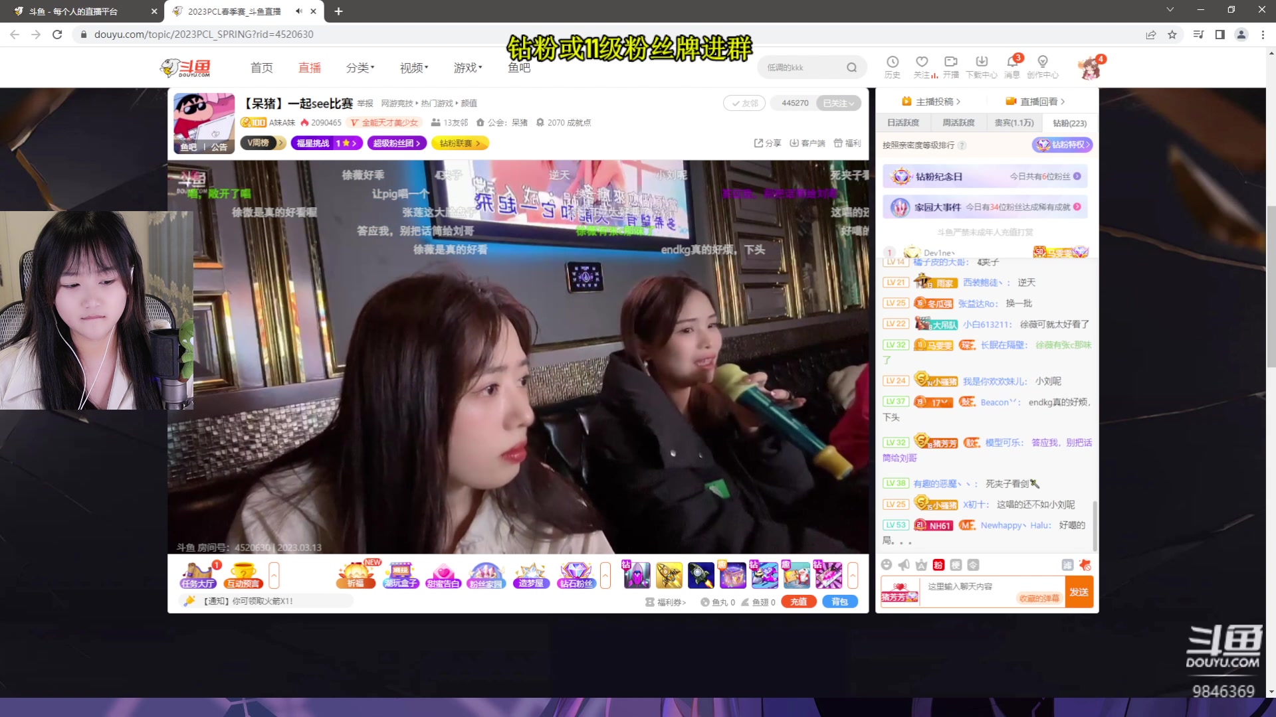Image resolution: width=1276 pixels, height=717 pixels.
Task: Select the golden rocket gift
Action: coord(669,575)
